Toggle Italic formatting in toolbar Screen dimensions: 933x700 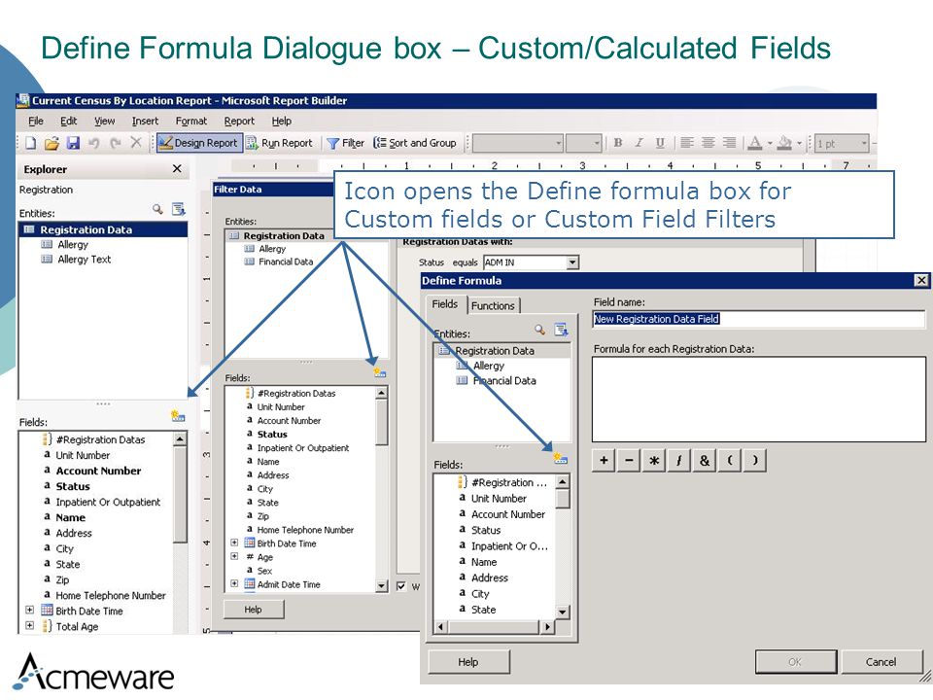639,143
